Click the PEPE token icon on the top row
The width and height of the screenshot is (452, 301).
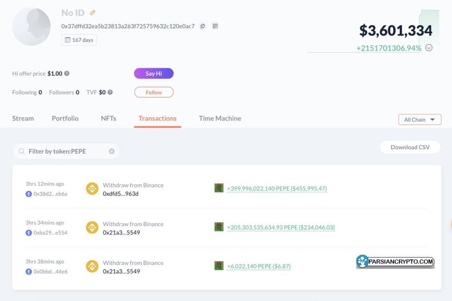pyautogui.click(x=219, y=188)
